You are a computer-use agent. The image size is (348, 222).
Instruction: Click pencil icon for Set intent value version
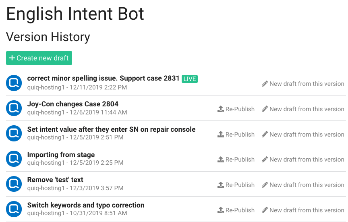pos(265,134)
